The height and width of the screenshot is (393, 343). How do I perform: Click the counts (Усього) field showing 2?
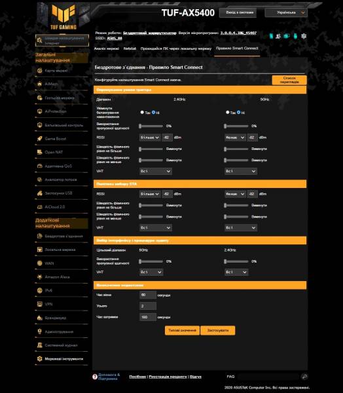pos(148,306)
